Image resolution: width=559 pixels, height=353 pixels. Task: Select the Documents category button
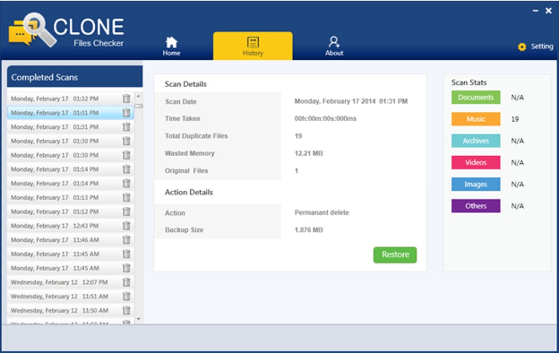[476, 98]
